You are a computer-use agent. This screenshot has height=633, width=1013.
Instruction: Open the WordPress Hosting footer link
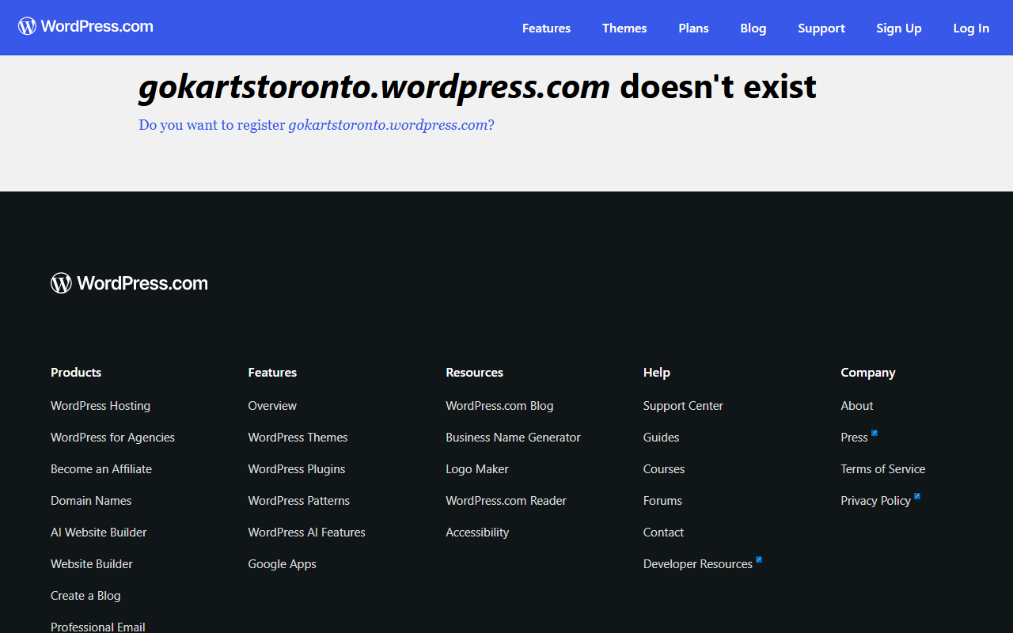pos(101,406)
